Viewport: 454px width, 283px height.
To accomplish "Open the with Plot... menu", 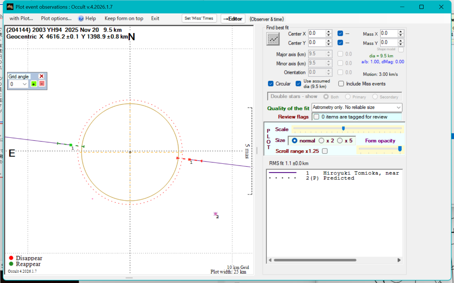I will [x=21, y=18].
